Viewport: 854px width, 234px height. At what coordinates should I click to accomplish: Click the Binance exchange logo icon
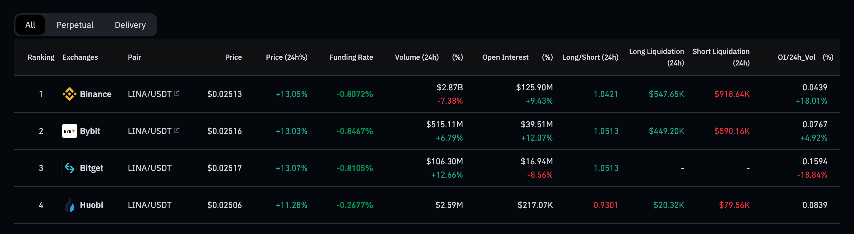click(x=69, y=94)
